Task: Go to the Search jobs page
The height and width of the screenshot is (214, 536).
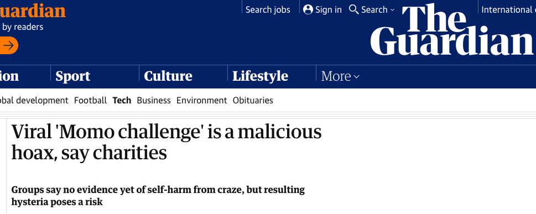Action: tap(268, 9)
